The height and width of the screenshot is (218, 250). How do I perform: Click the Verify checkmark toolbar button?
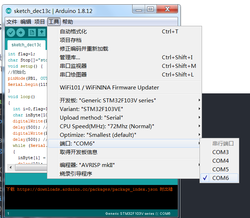coord(11,33)
